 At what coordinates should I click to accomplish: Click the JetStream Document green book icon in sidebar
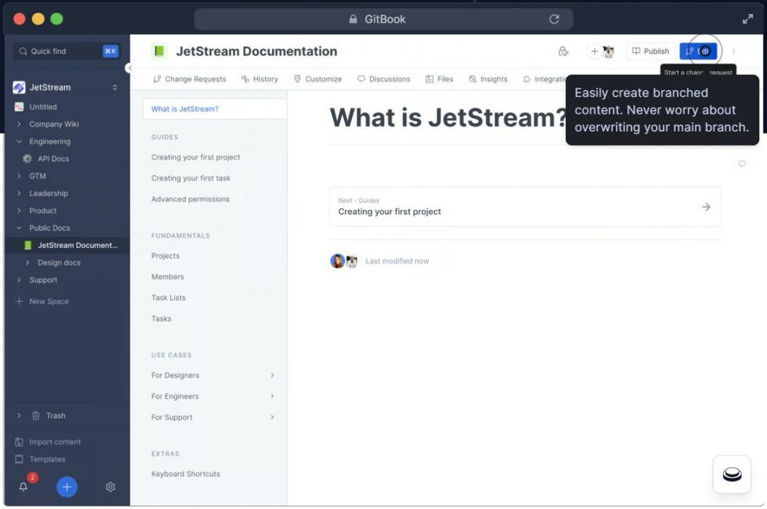[28, 245]
